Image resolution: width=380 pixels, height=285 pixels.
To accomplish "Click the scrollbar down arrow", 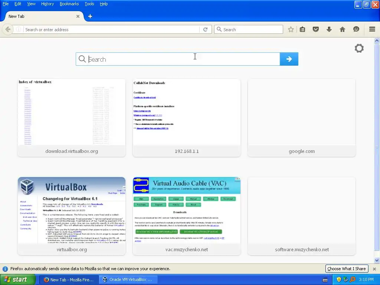I will point(377,261).
